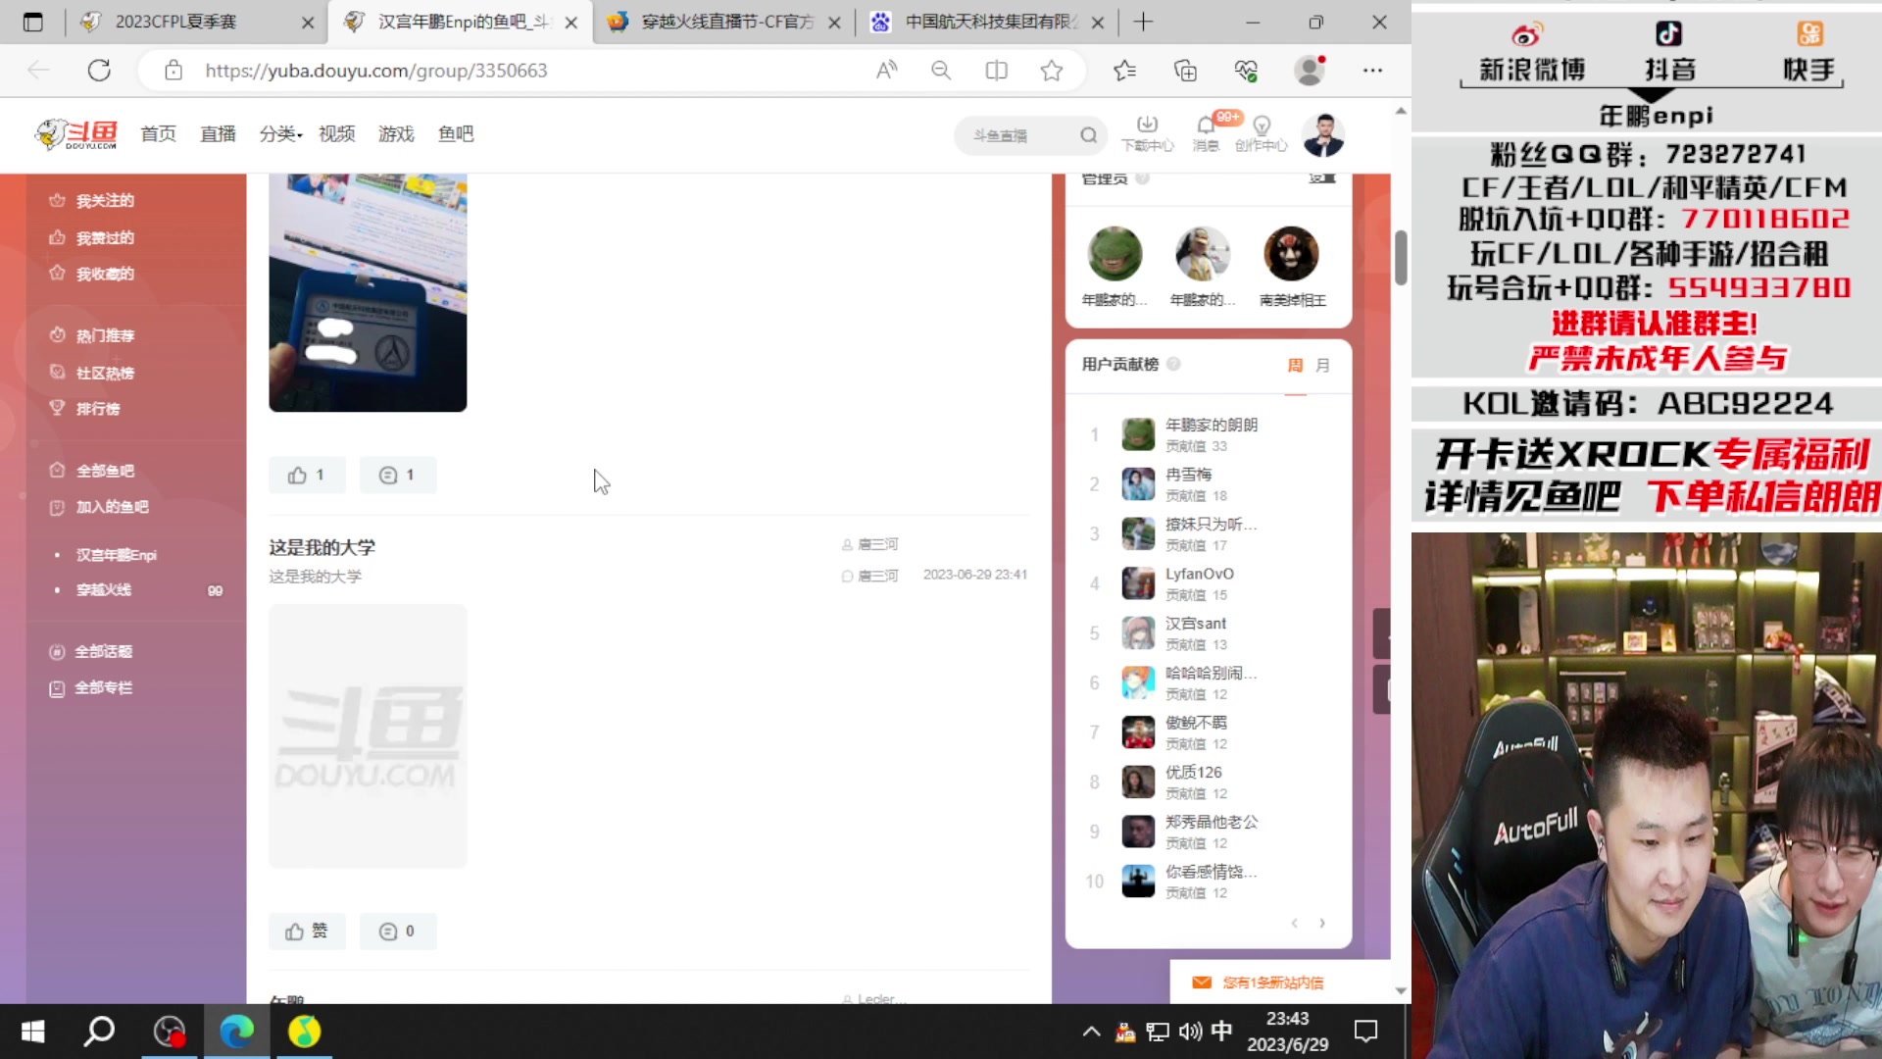Click the creator center lightbulb icon
The height and width of the screenshot is (1059, 1882).
[1262, 126]
